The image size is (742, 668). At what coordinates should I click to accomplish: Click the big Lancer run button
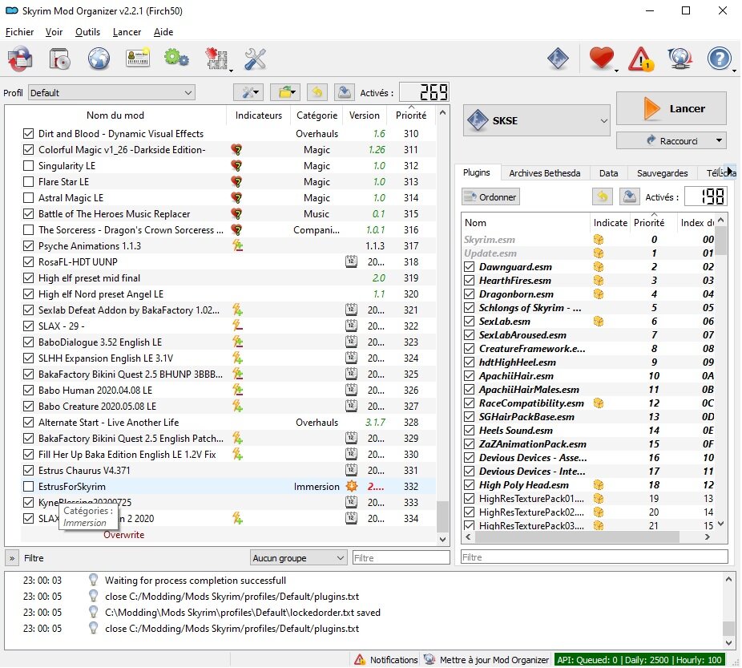pos(671,108)
